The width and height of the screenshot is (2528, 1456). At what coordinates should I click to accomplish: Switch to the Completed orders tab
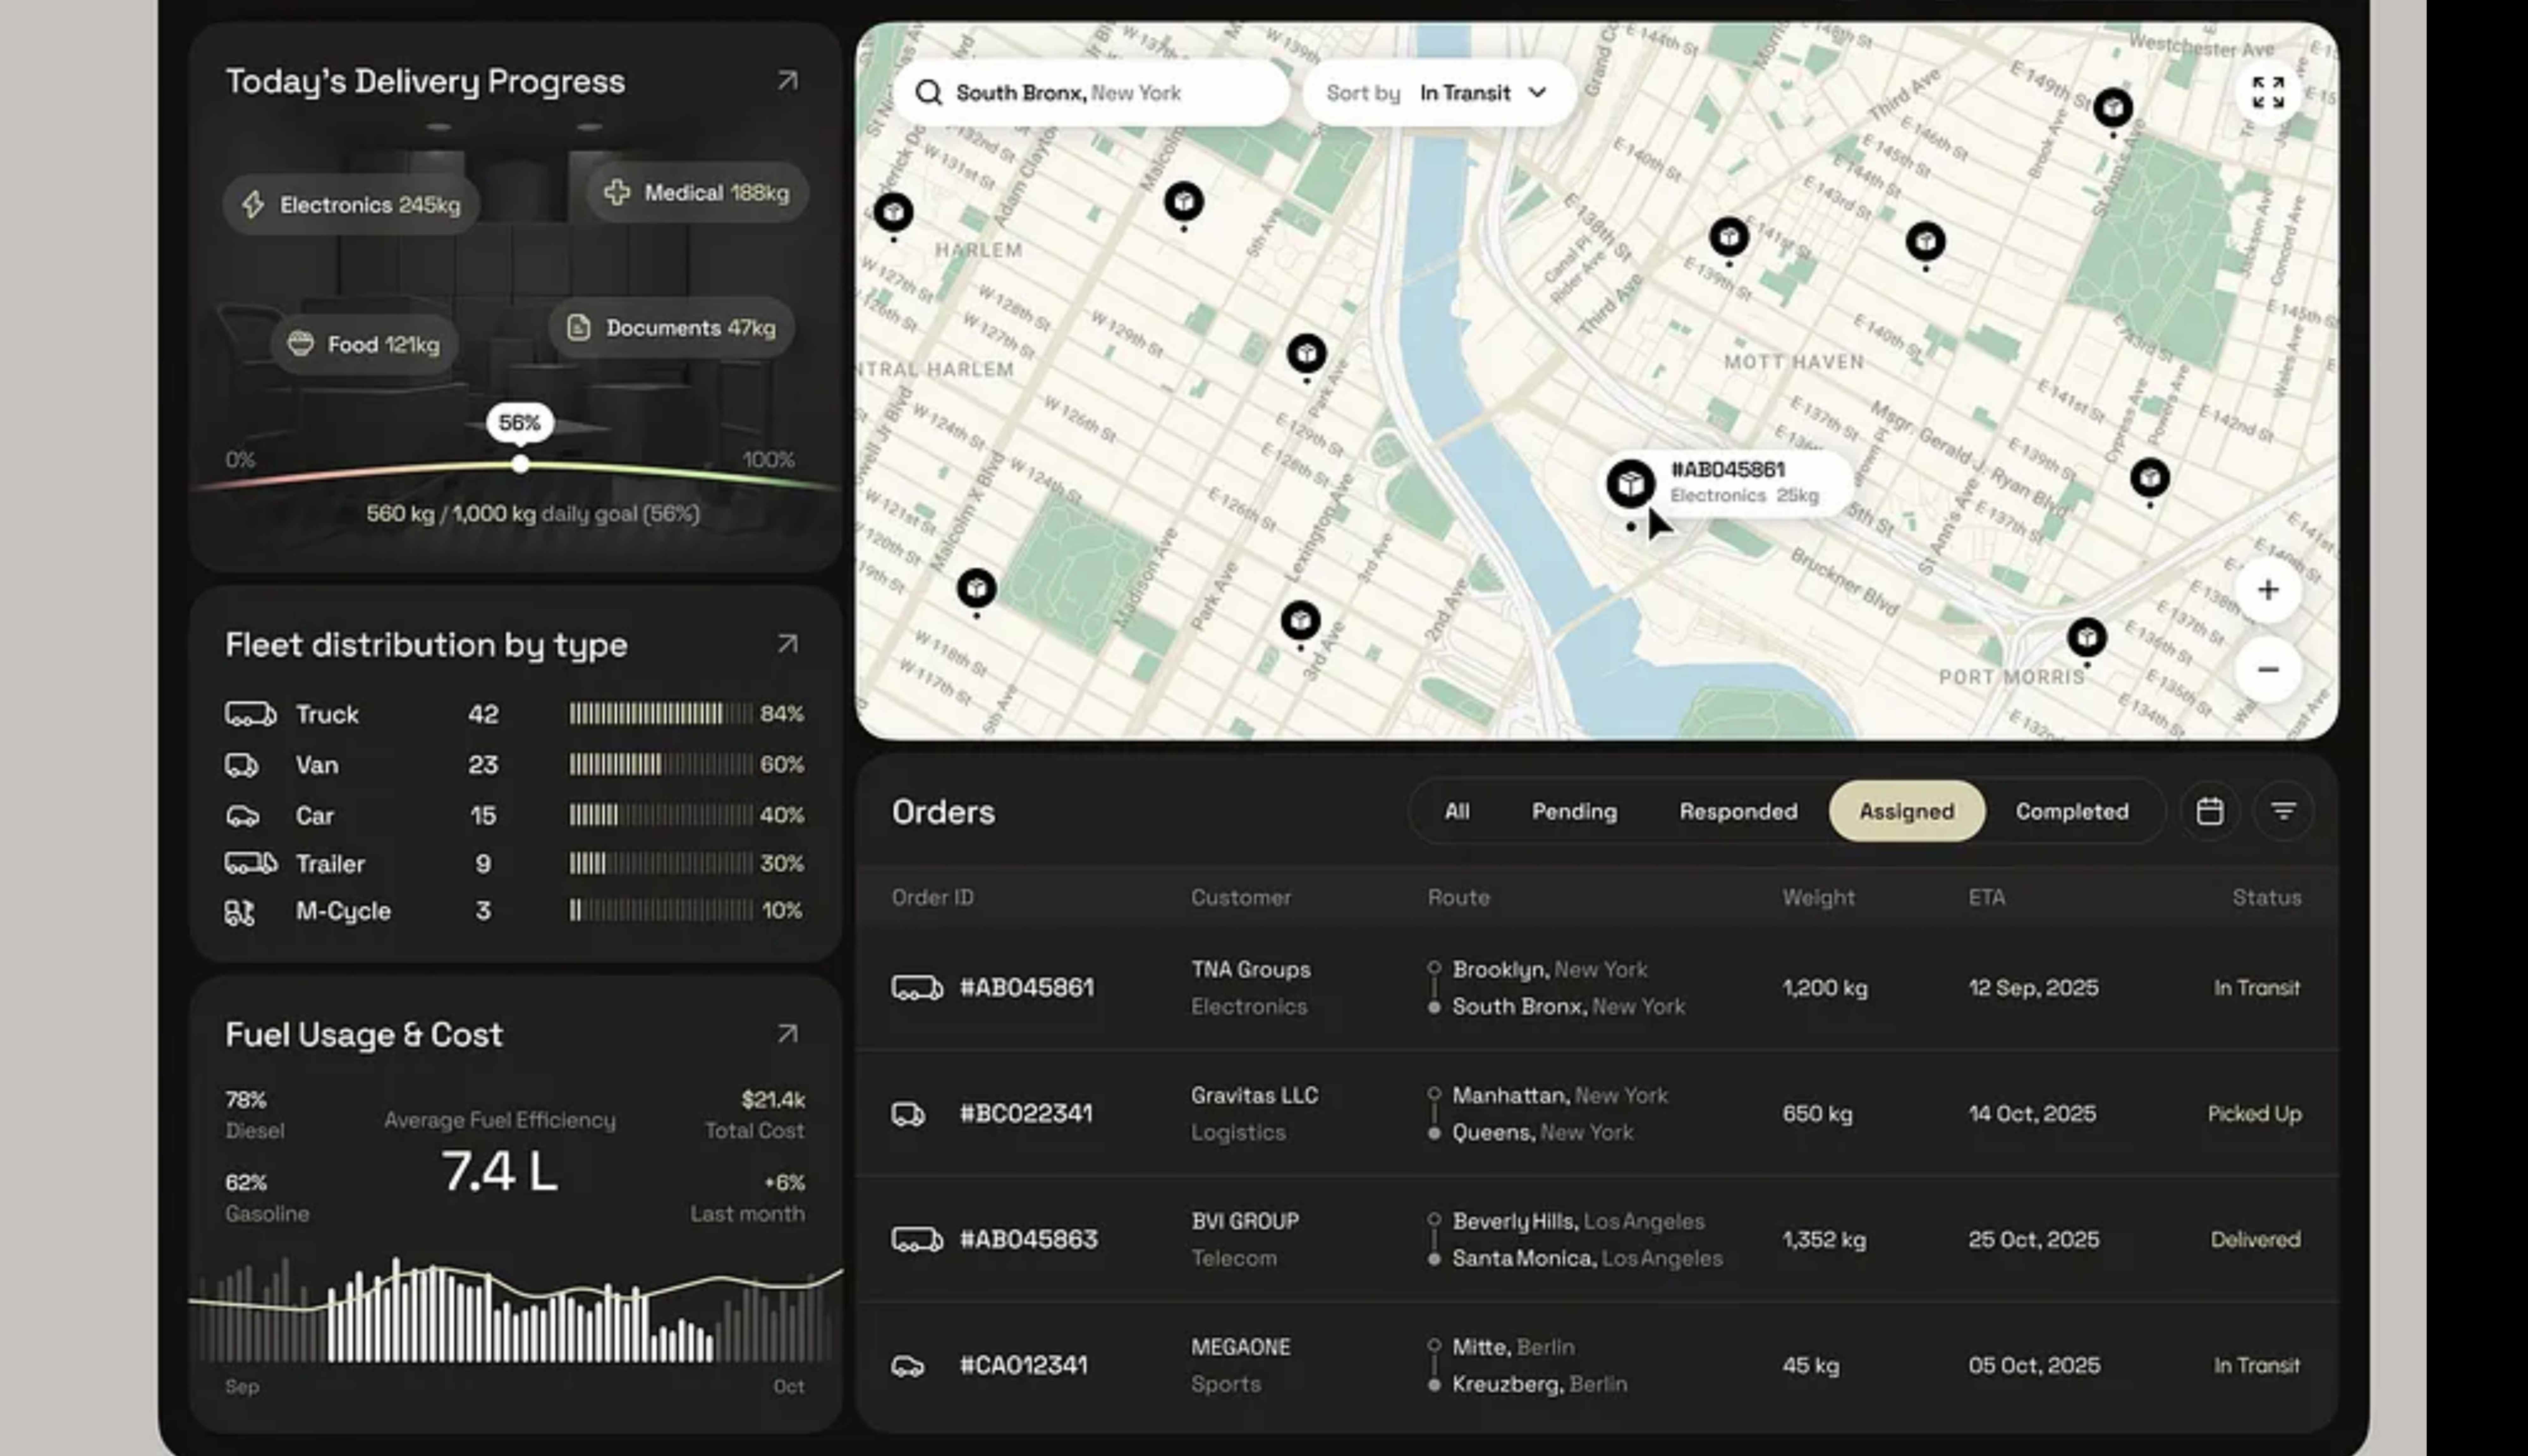[2072, 811]
